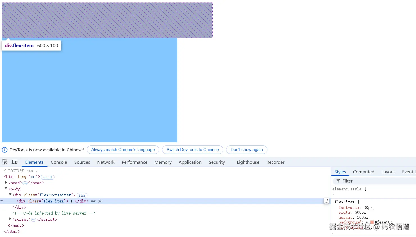Open the Console tab
Screen dimensions: 416x237
[59, 162]
